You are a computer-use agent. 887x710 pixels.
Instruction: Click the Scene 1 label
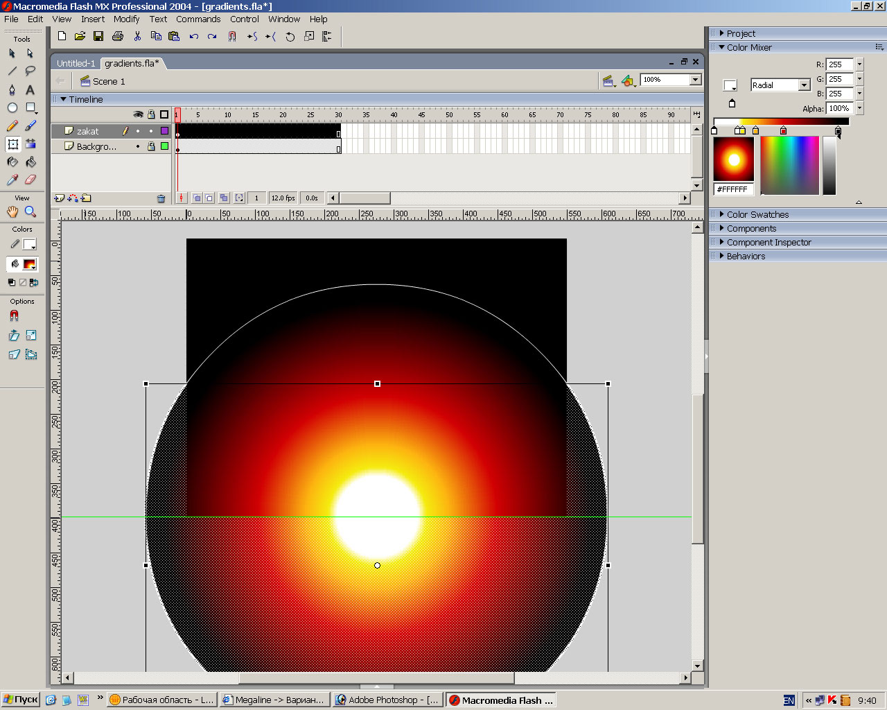(x=109, y=81)
